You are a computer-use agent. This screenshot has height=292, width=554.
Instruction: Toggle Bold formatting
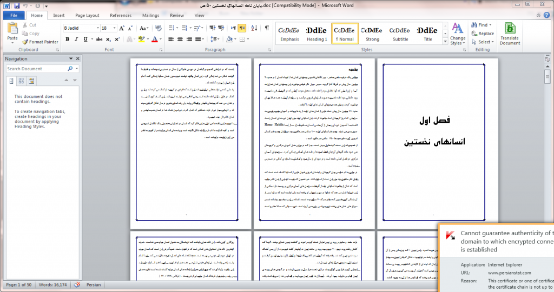68,39
